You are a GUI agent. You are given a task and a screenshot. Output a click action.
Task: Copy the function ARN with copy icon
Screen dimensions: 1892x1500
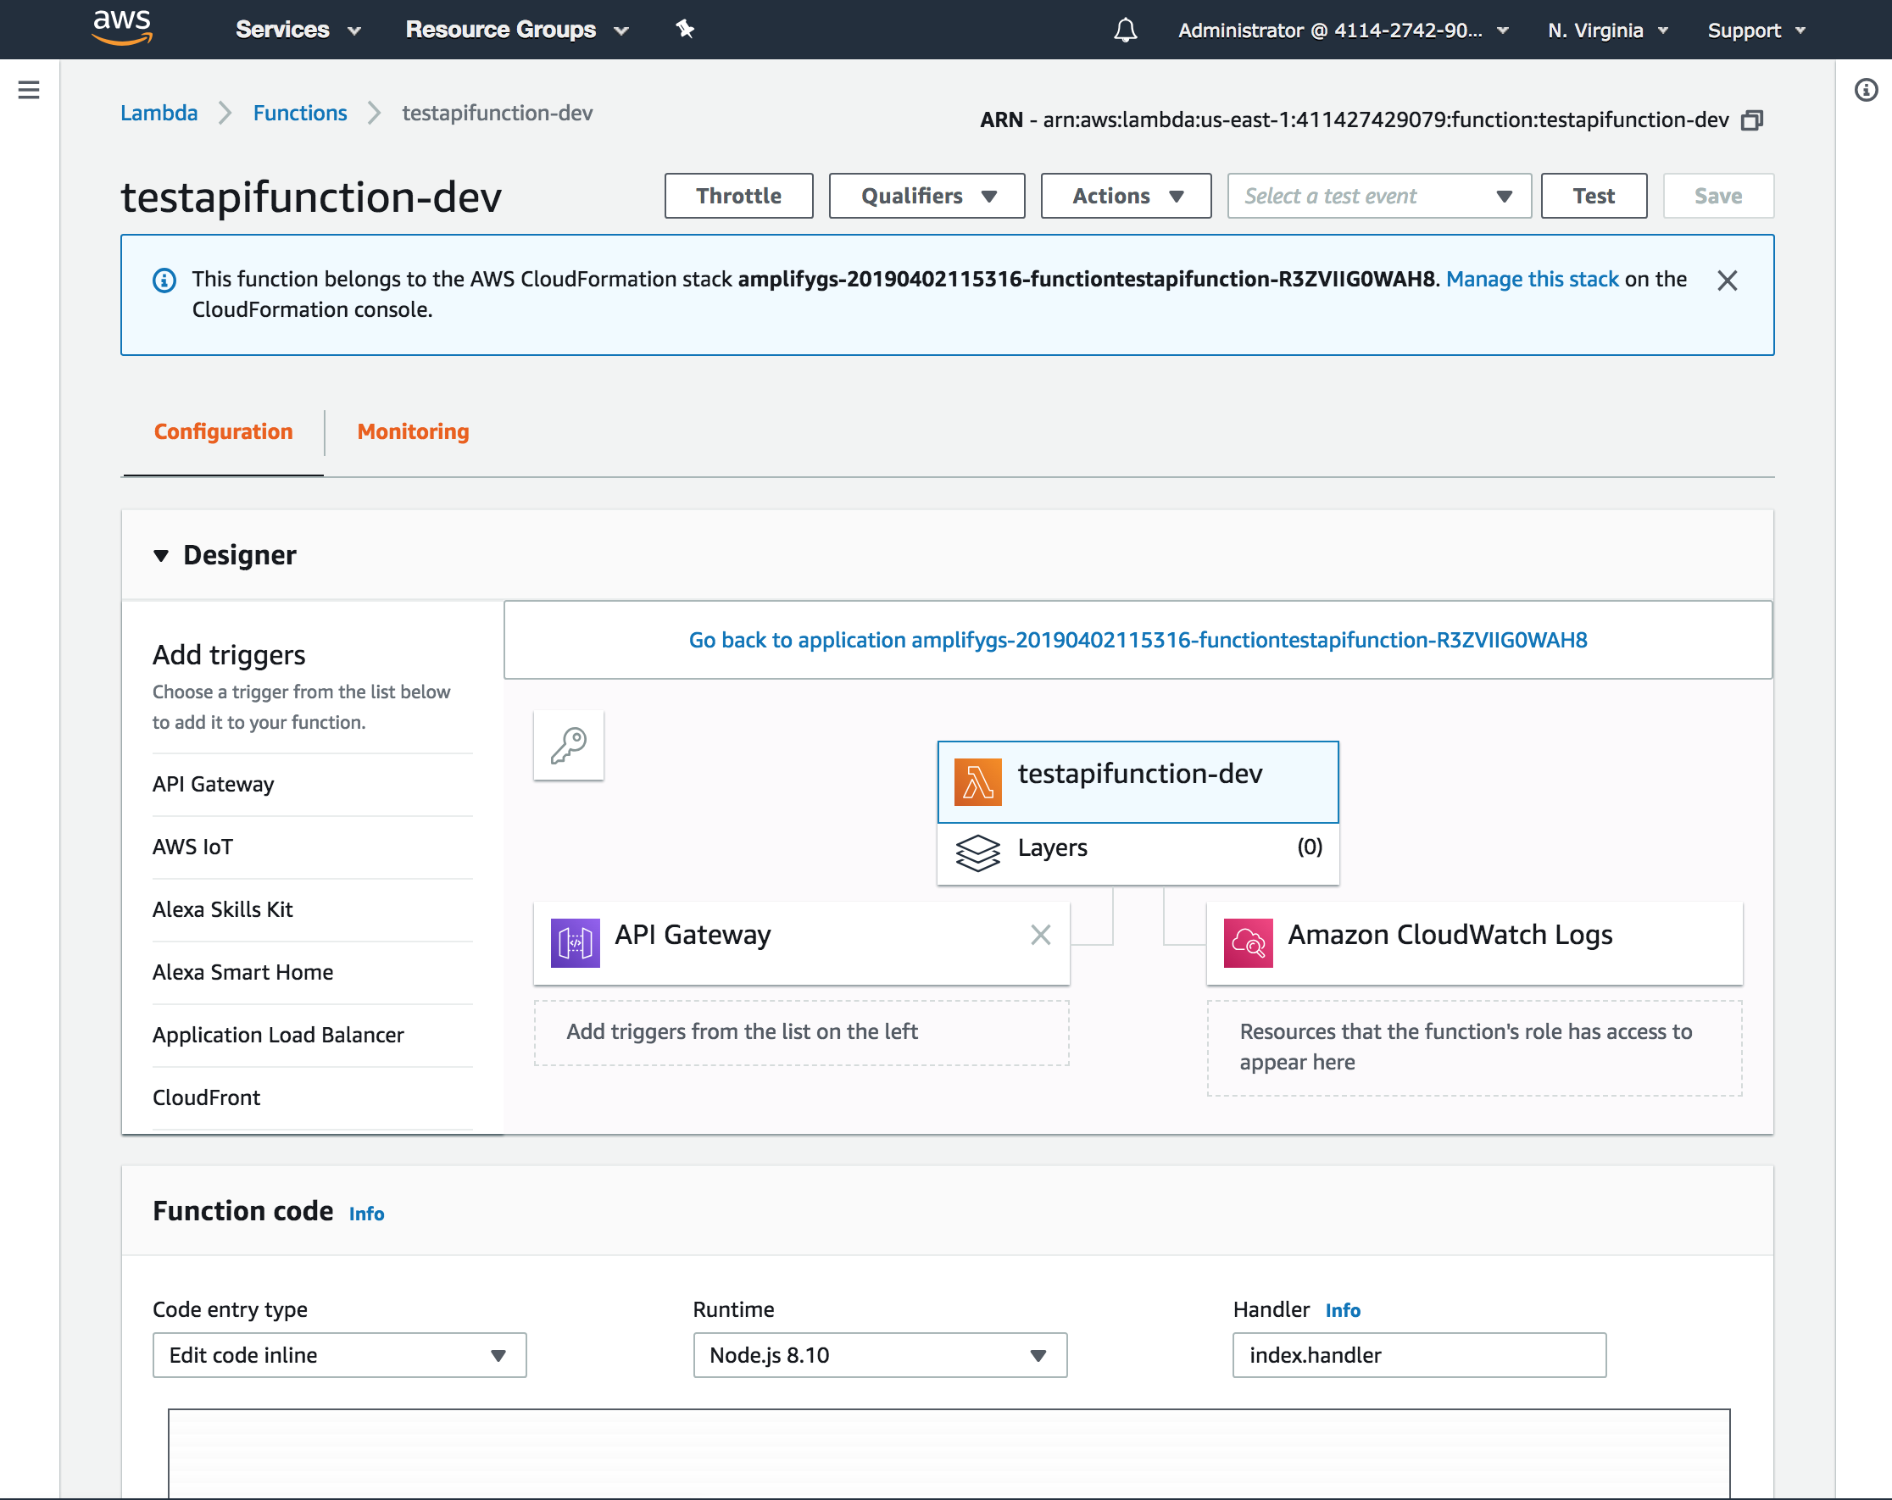click(x=1752, y=120)
